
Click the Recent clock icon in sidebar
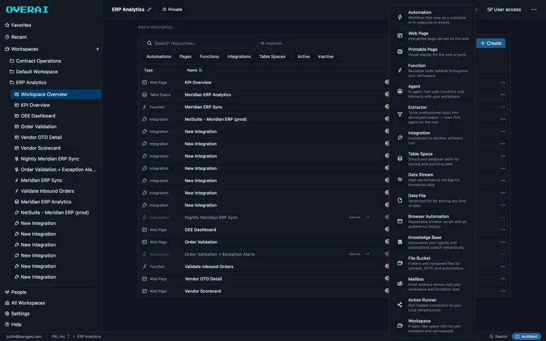pyautogui.click(x=7, y=37)
